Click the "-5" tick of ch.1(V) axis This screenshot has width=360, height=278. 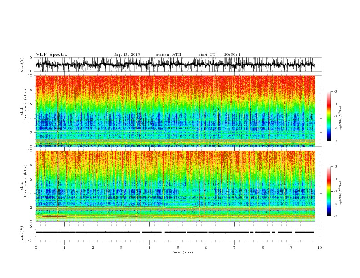click(x=31, y=72)
